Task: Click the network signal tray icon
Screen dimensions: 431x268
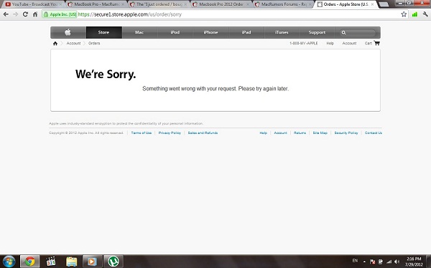Action: [389, 262]
